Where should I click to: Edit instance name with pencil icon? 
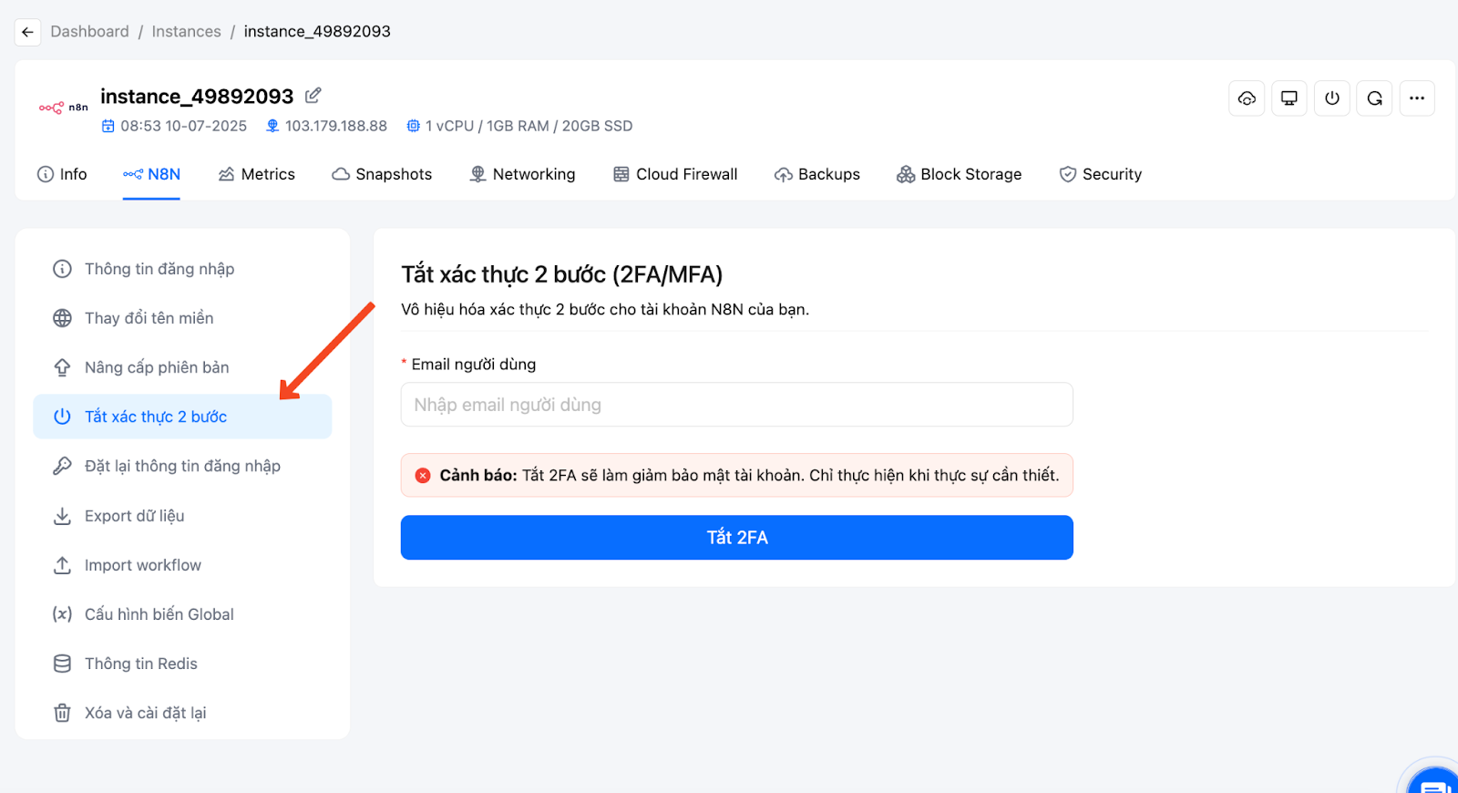pyautogui.click(x=313, y=96)
